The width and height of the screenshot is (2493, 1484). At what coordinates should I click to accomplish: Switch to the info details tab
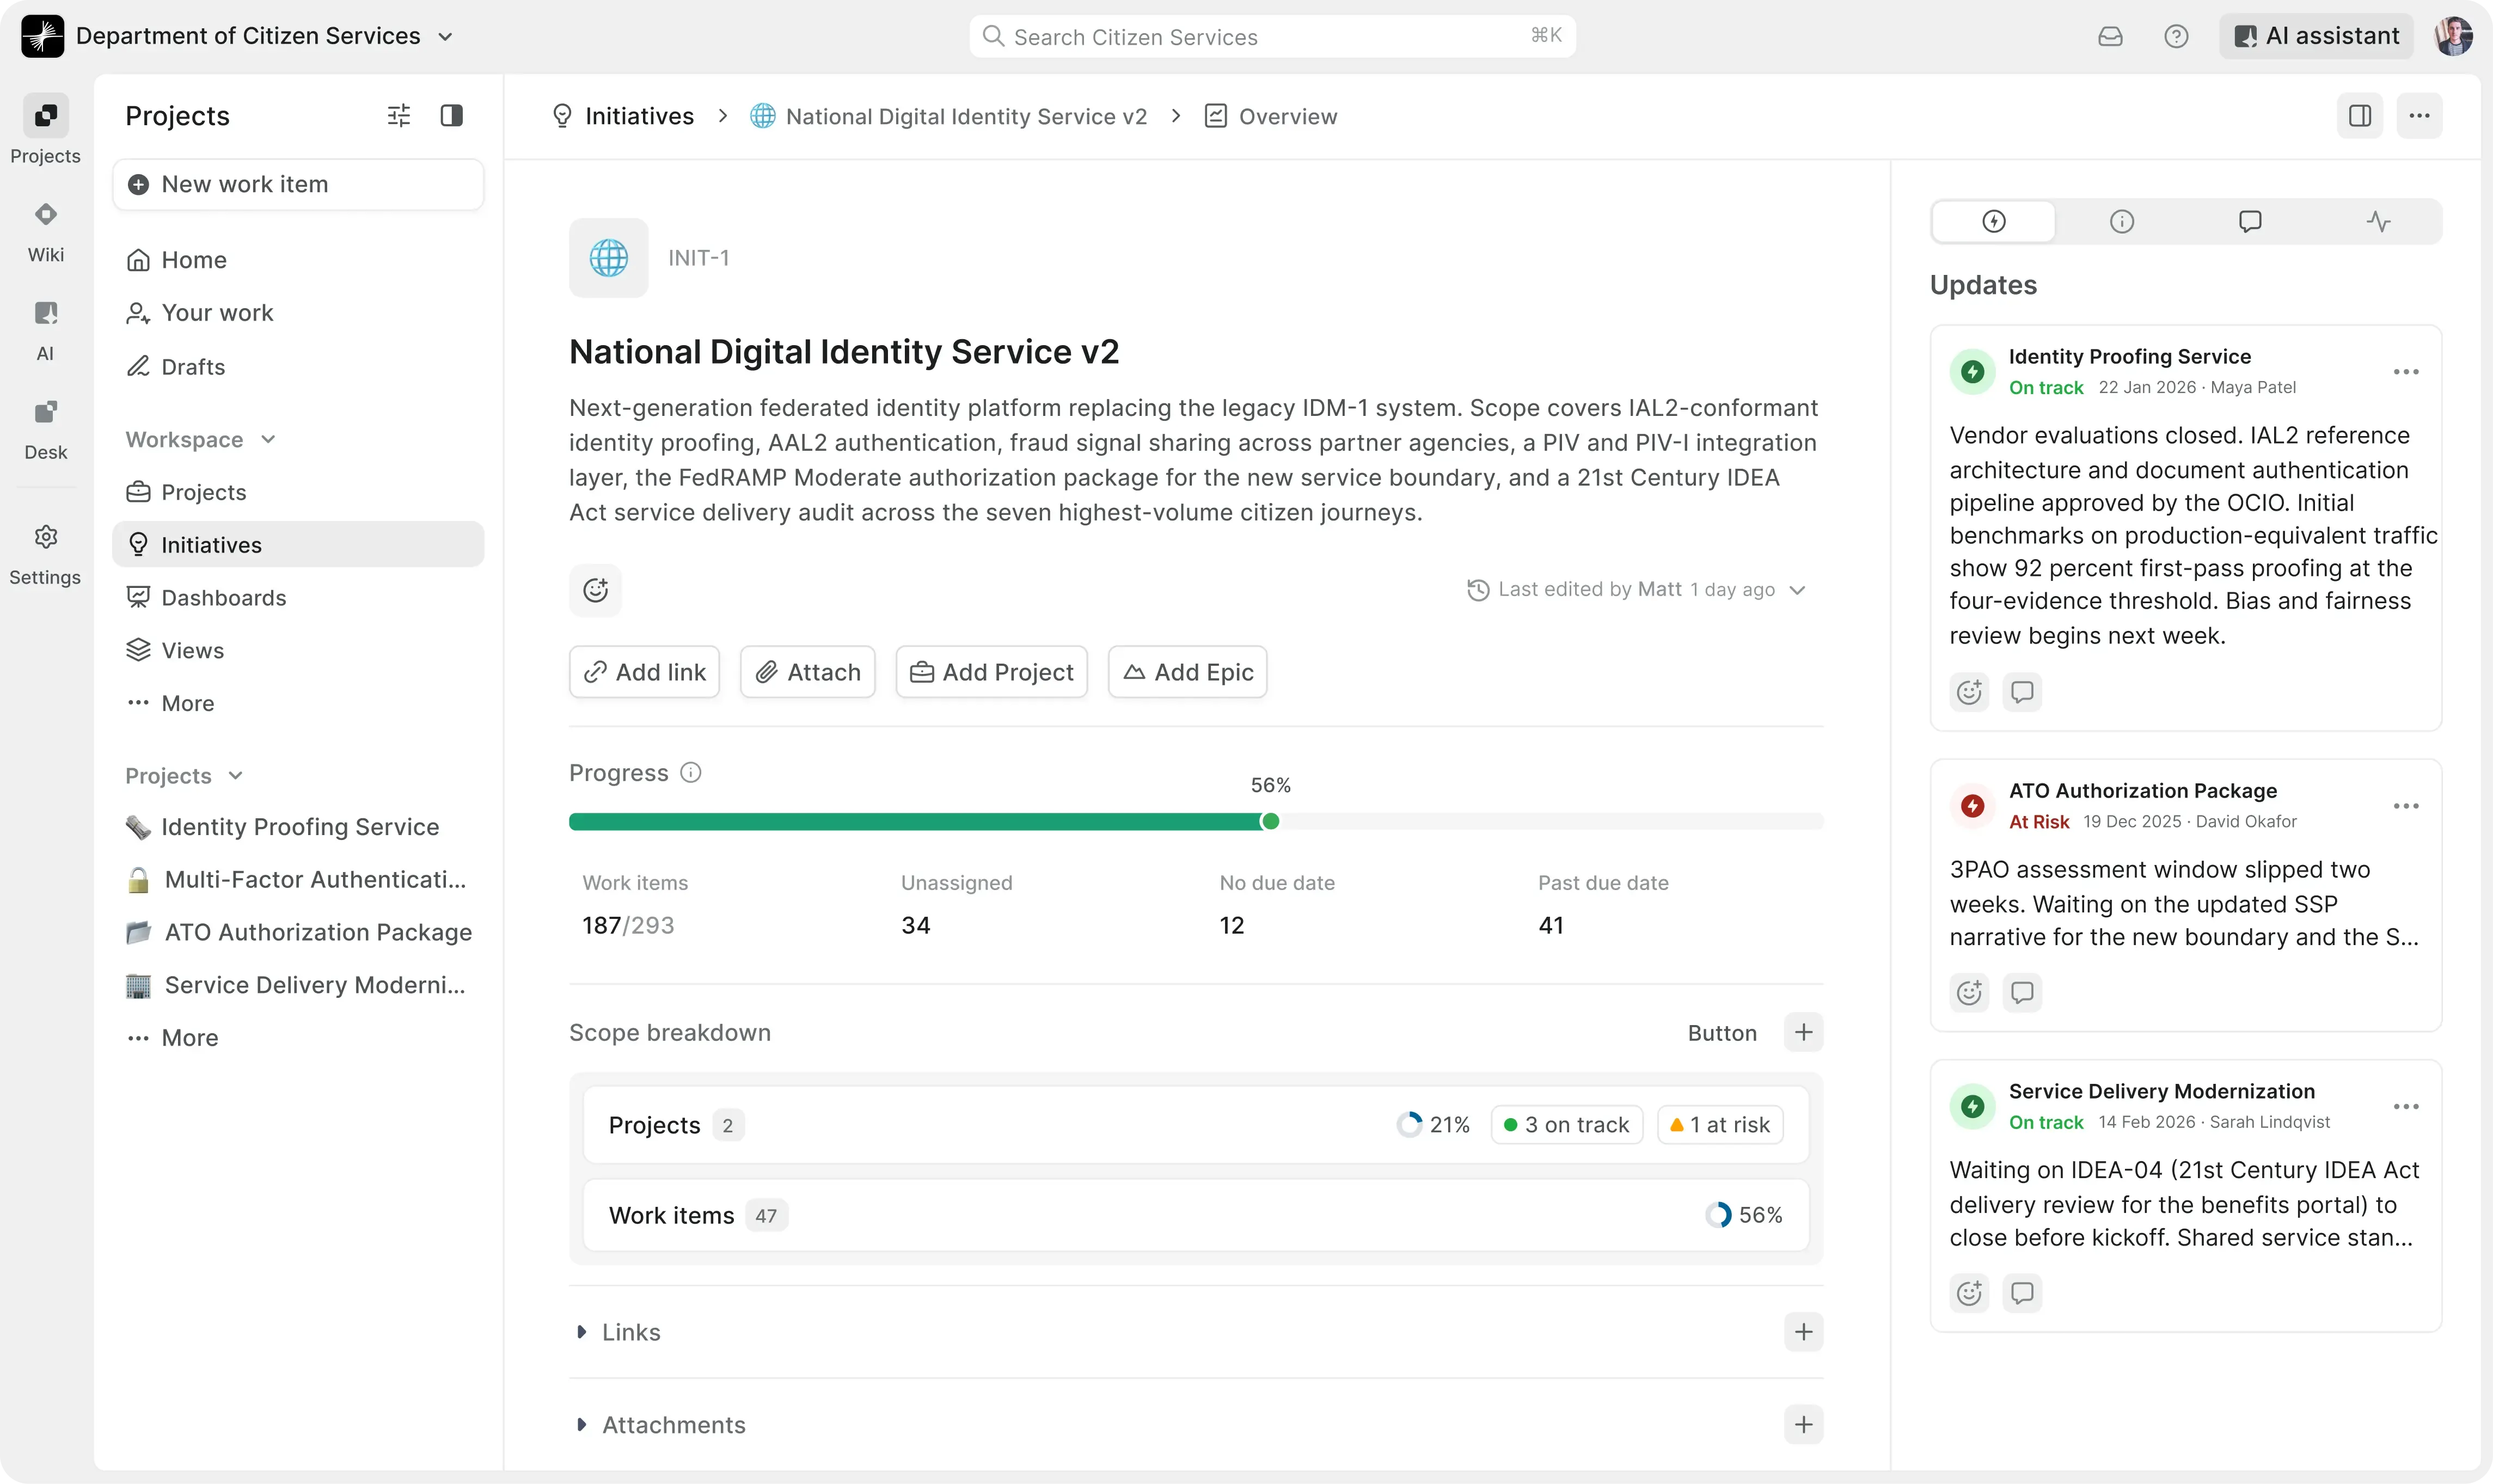pyautogui.click(x=2122, y=221)
